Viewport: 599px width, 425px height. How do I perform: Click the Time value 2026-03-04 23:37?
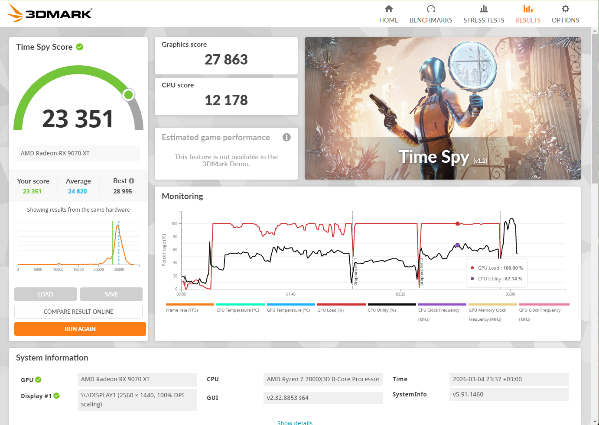(509, 379)
